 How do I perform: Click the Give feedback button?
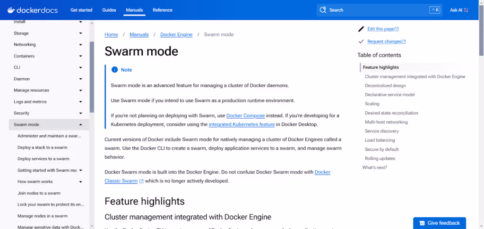coord(440,223)
